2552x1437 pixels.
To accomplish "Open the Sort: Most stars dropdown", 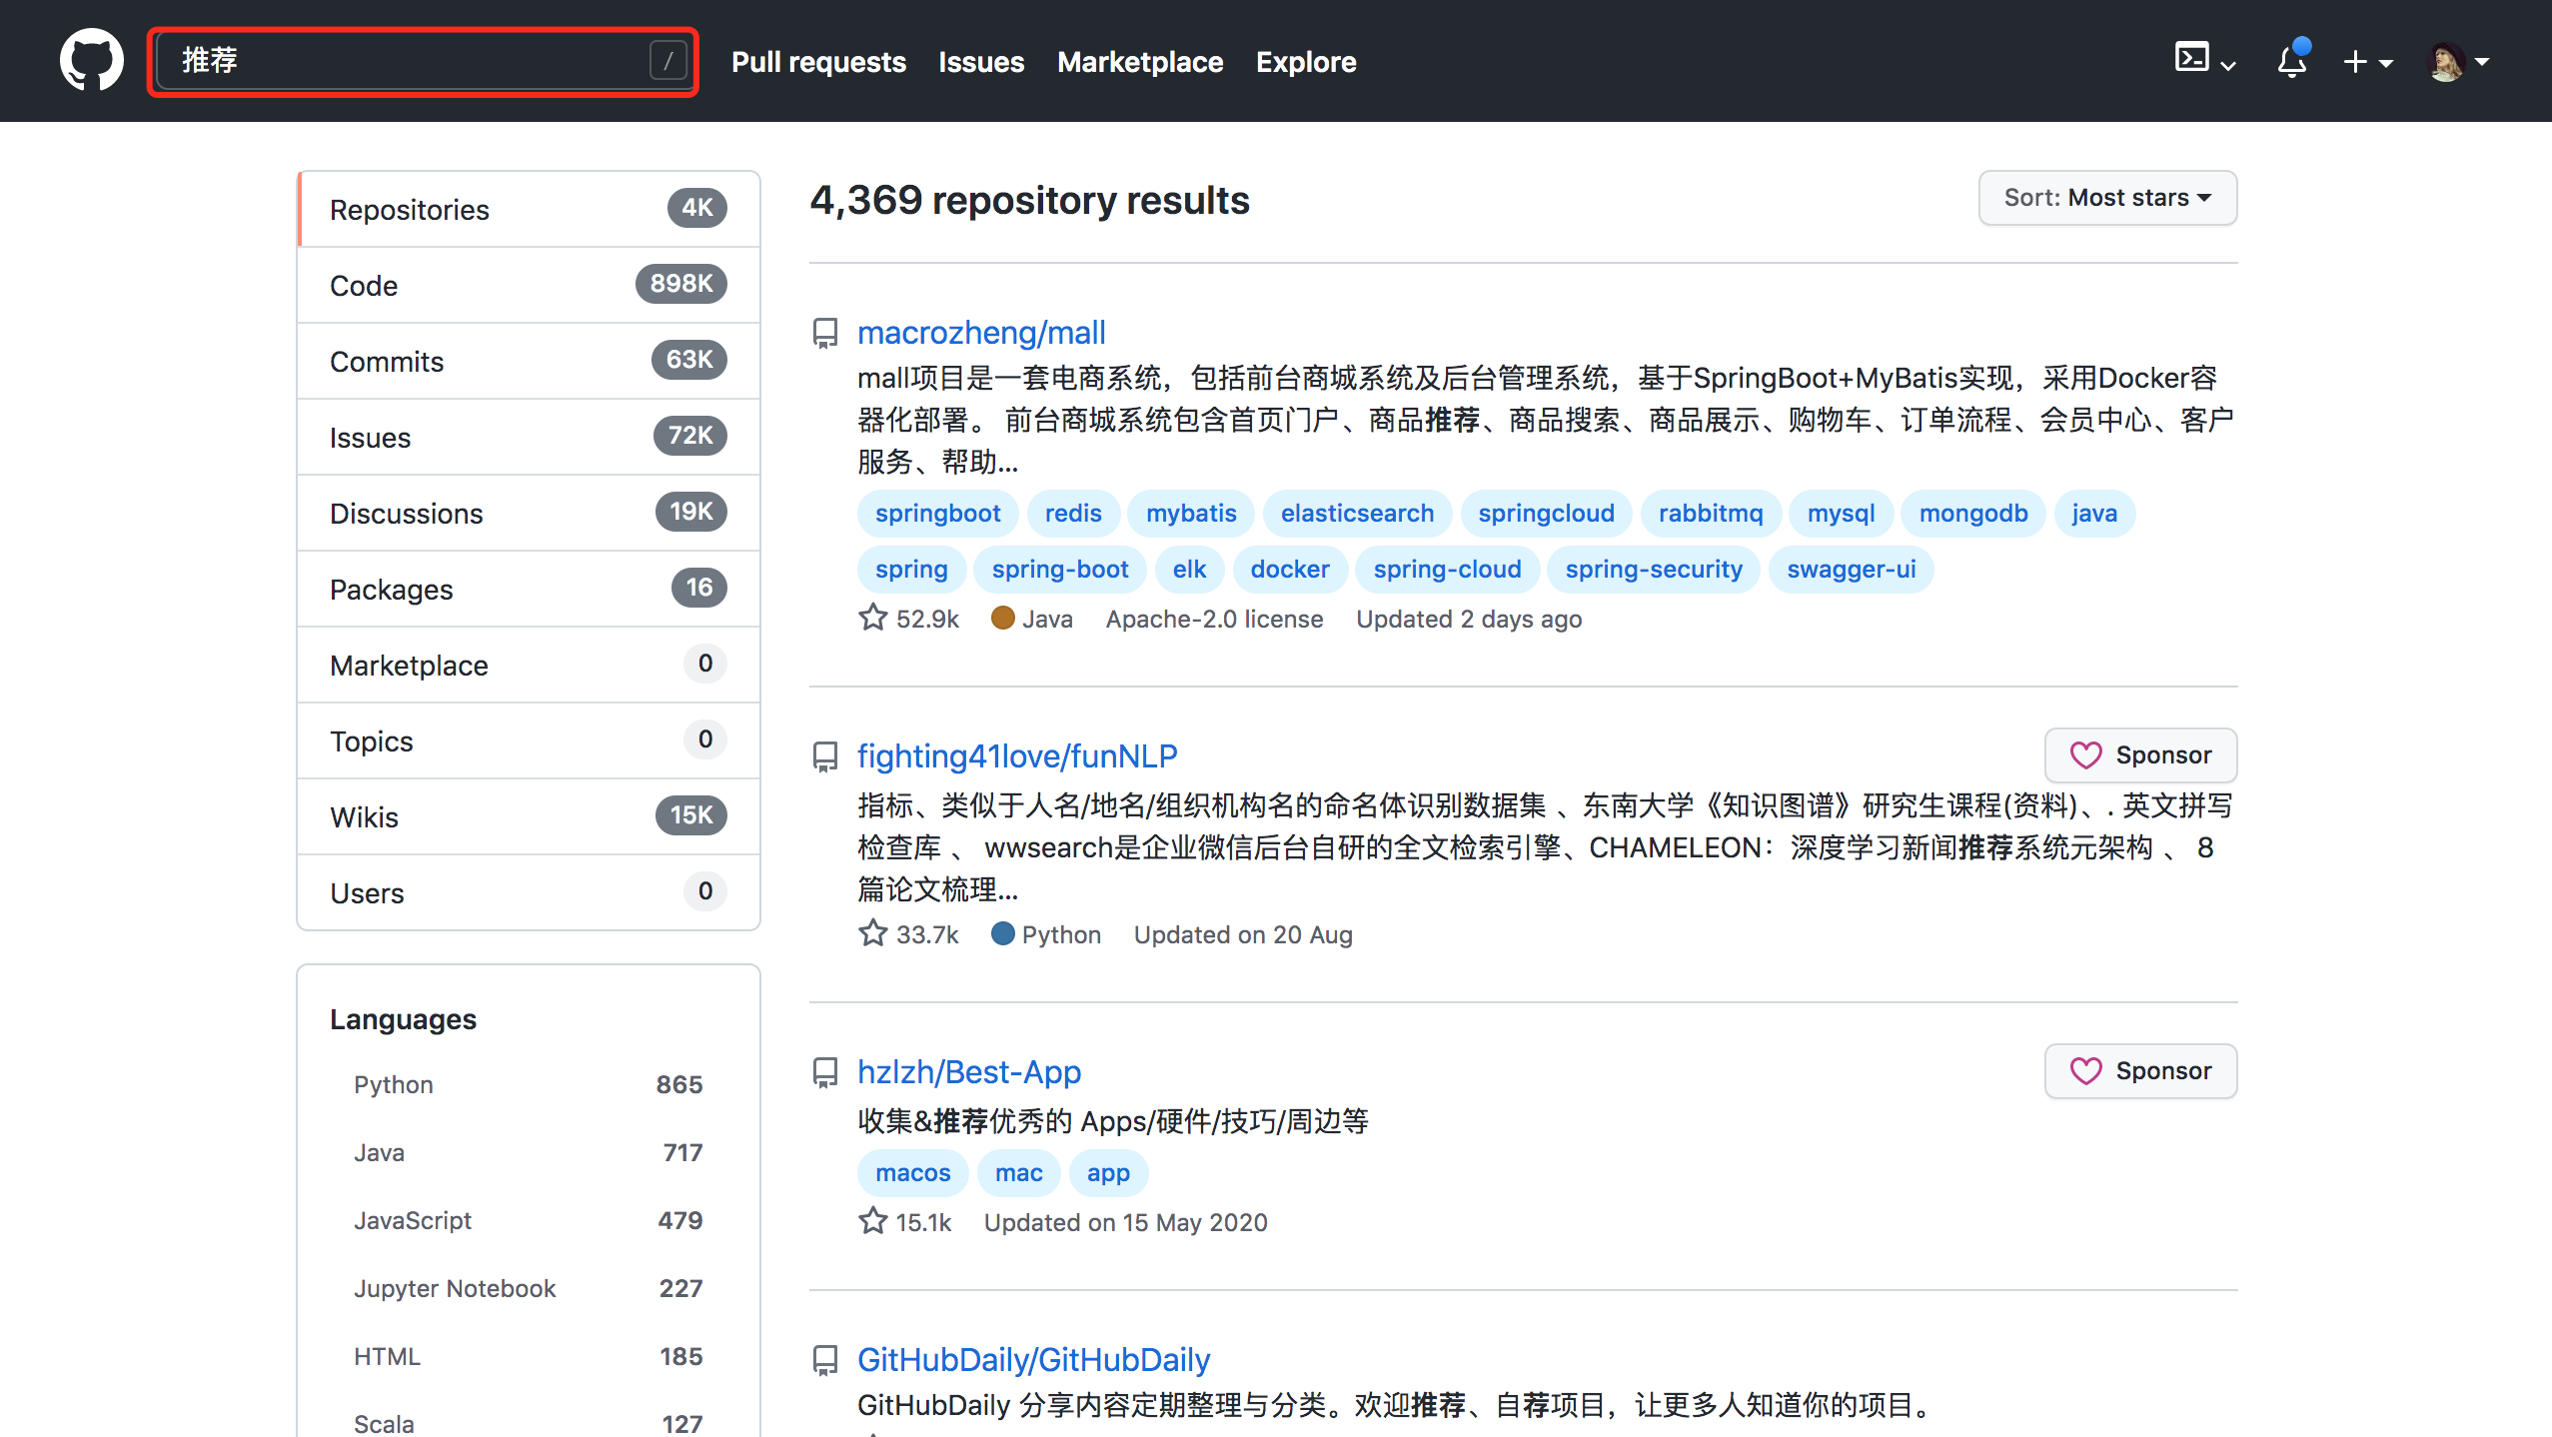I will tap(2106, 198).
